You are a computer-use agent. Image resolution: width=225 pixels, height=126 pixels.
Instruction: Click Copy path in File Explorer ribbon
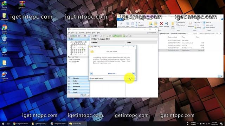click(x=140, y=25)
